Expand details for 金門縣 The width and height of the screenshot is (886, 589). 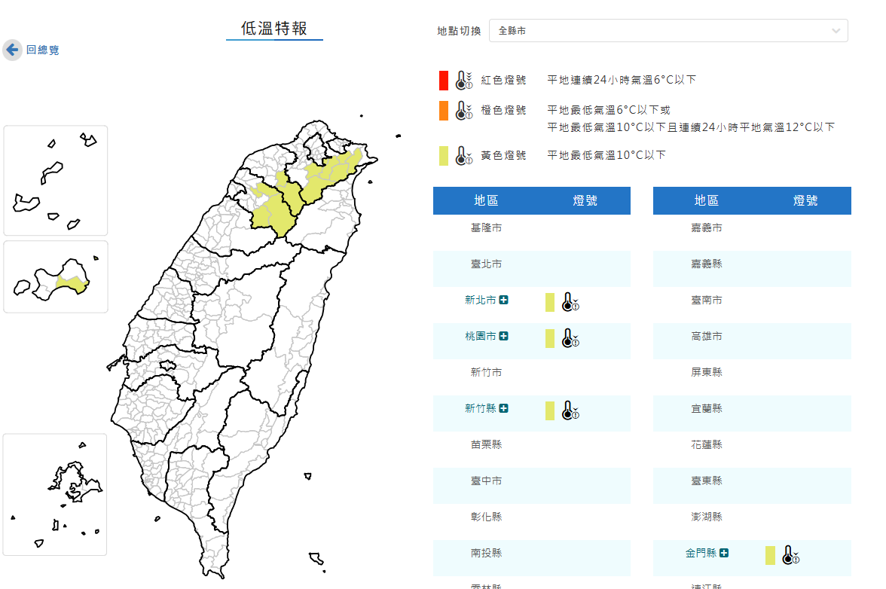(724, 552)
